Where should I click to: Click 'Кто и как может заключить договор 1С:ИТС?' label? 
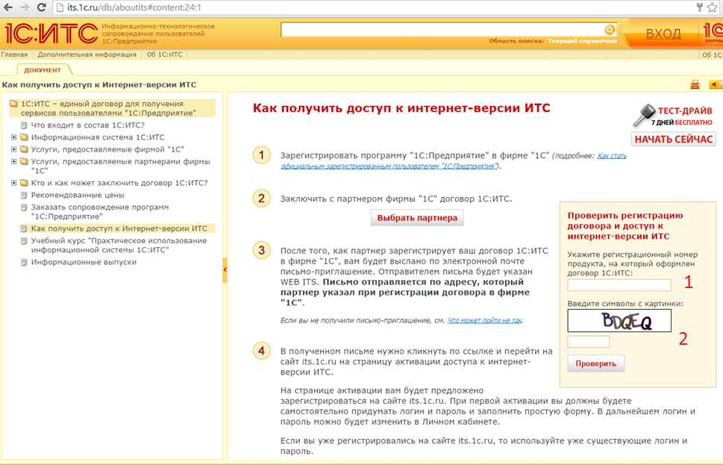click(x=119, y=183)
